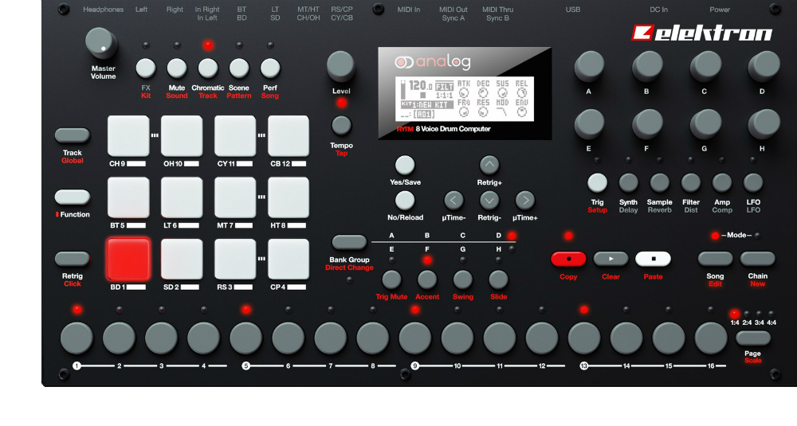
Task: Click the Retrig+ up arrow key
Action: 489,165
